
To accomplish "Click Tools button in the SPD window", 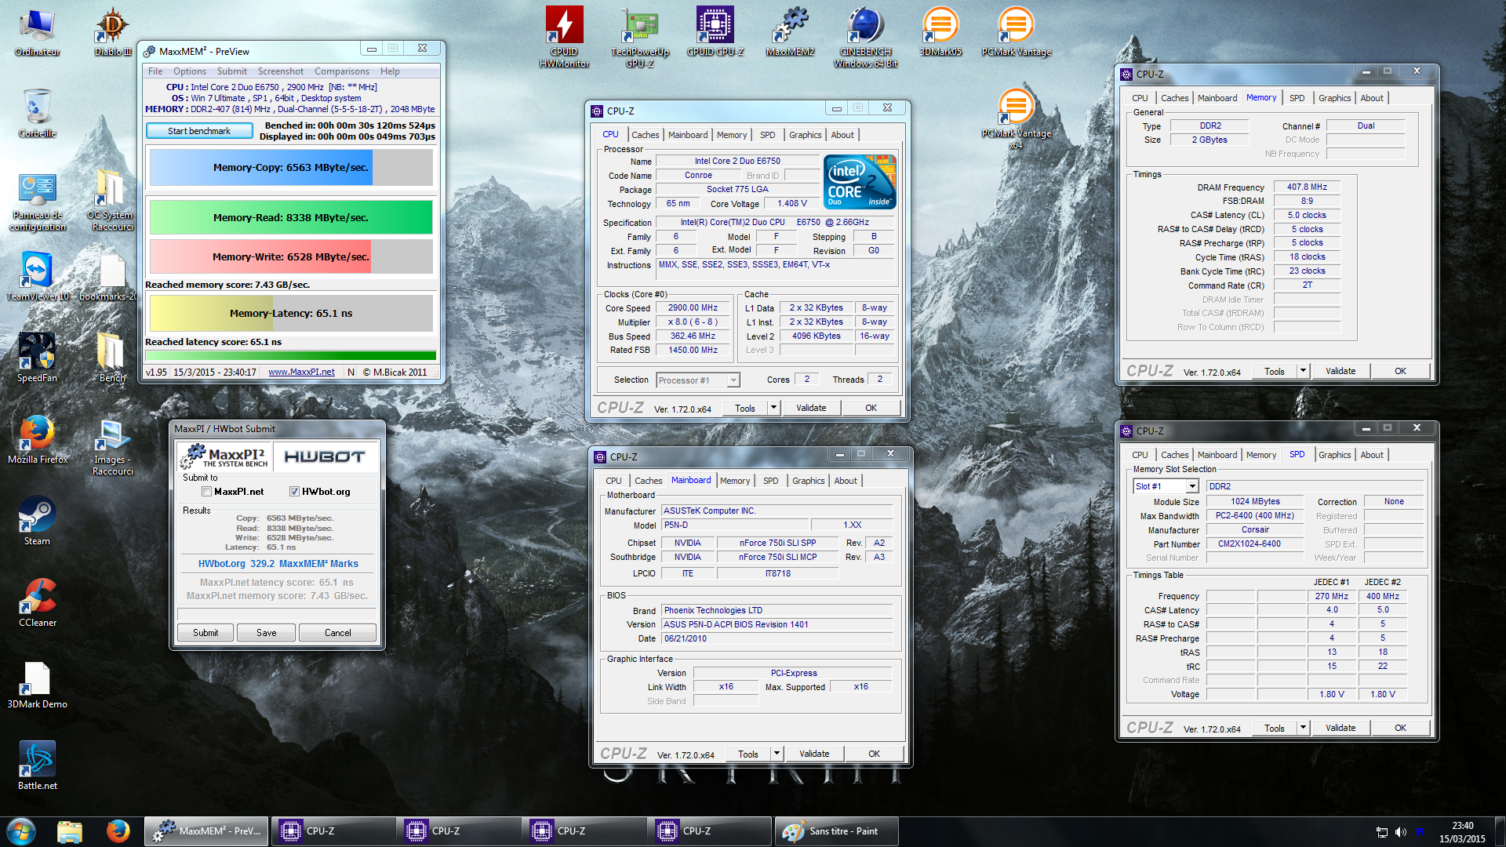I will pyautogui.click(x=1275, y=728).
